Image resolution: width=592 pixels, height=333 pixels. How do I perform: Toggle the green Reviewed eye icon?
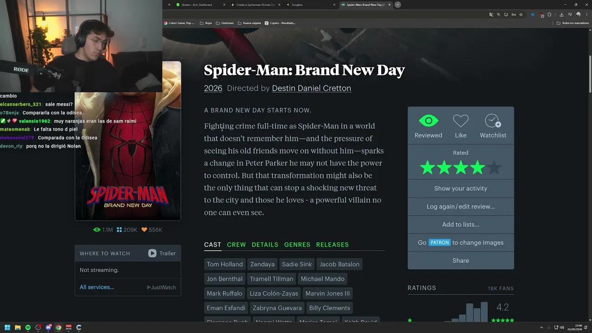(x=428, y=121)
